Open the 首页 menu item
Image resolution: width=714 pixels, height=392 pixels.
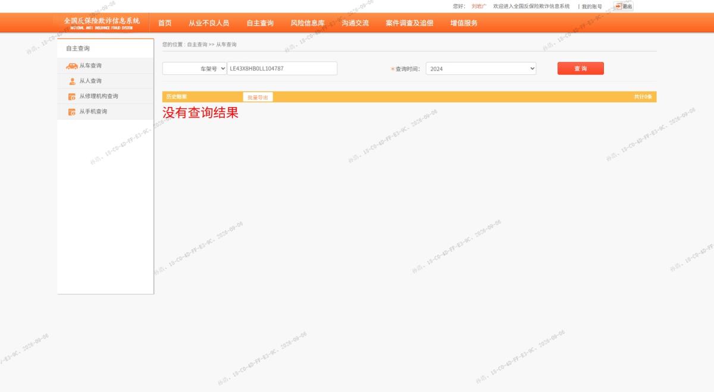point(165,23)
